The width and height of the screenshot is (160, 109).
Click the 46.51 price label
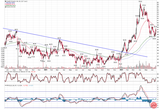pos(16,29)
